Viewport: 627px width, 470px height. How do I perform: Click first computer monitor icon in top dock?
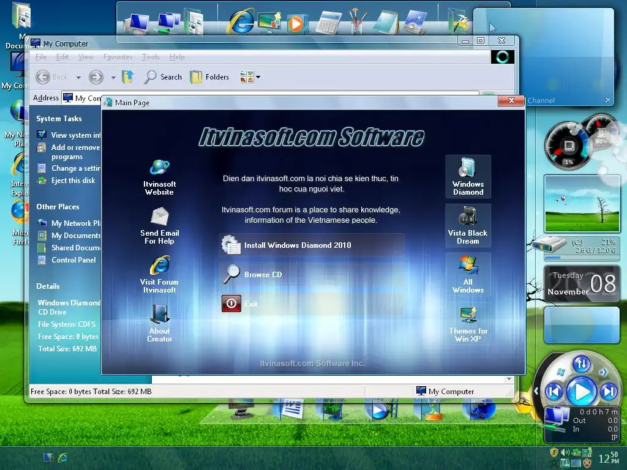click(137, 23)
